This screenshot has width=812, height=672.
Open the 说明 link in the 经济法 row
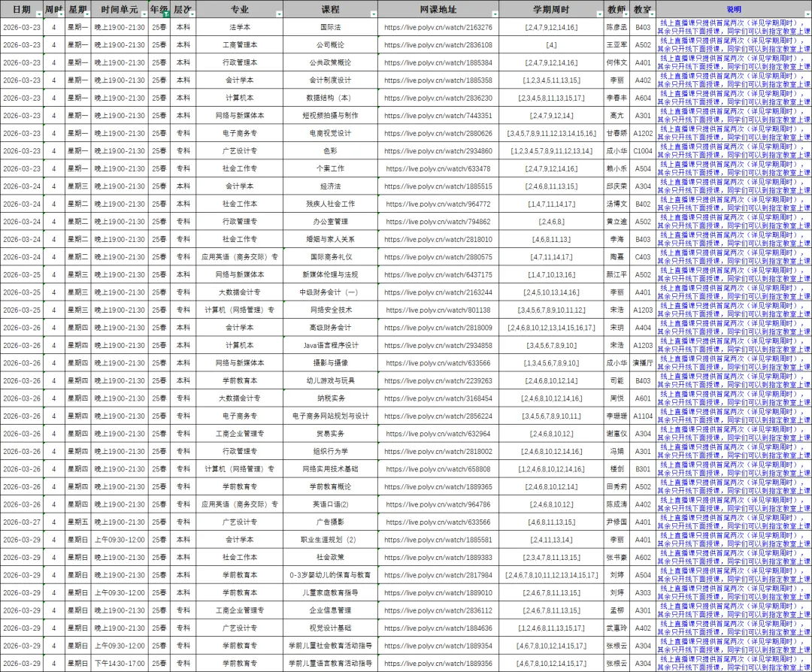[x=734, y=186]
